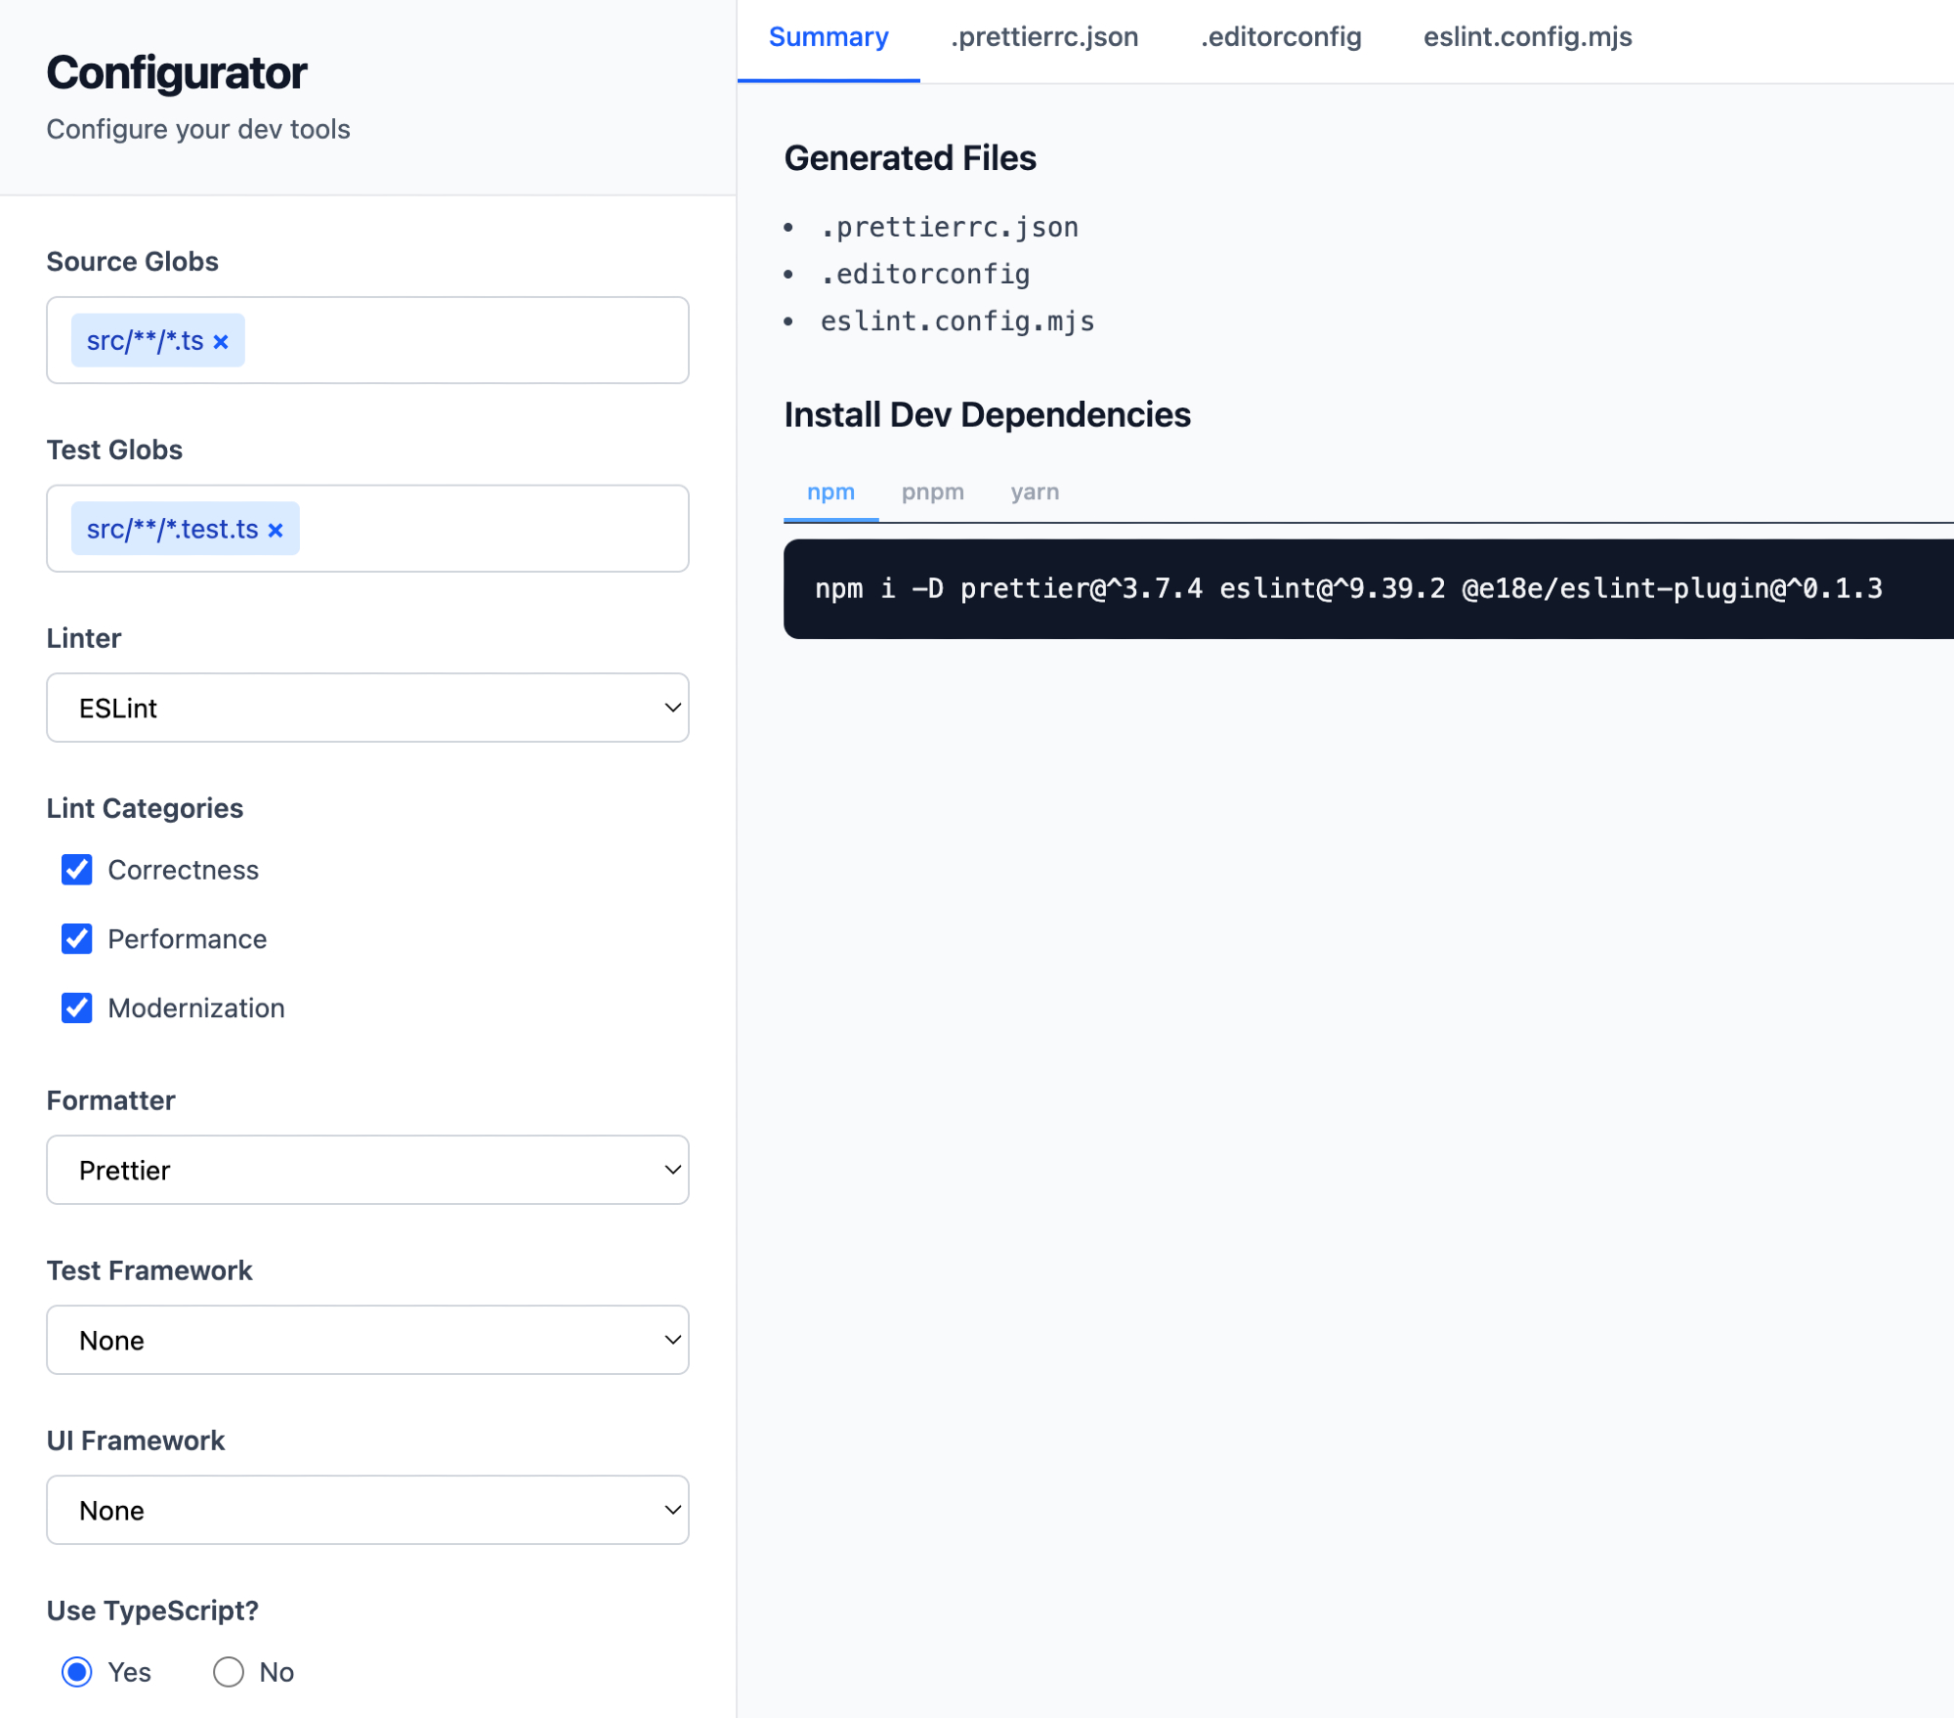
Task: Select Yes for Use TypeScript
Action: click(77, 1672)
